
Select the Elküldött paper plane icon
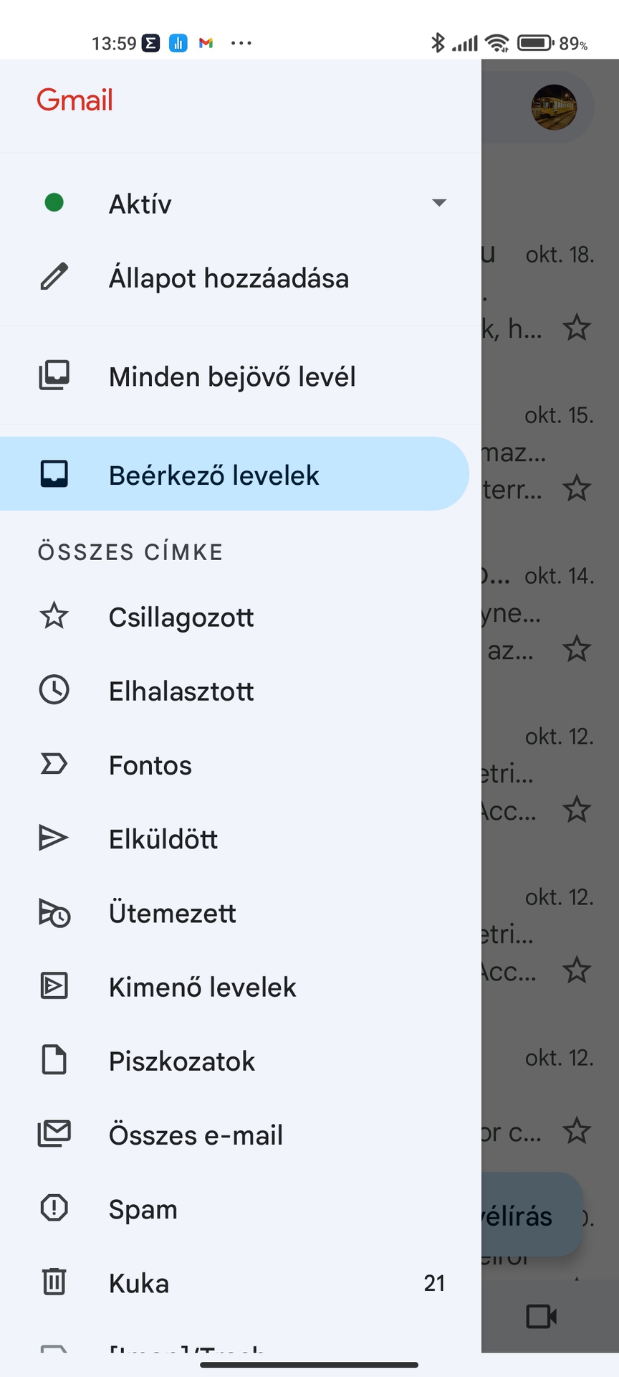(x=54, y=838)
